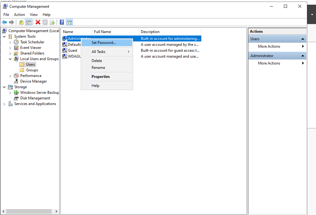Click the Properties toolbar icon
The image size is (316, 215).
(45, 22)
